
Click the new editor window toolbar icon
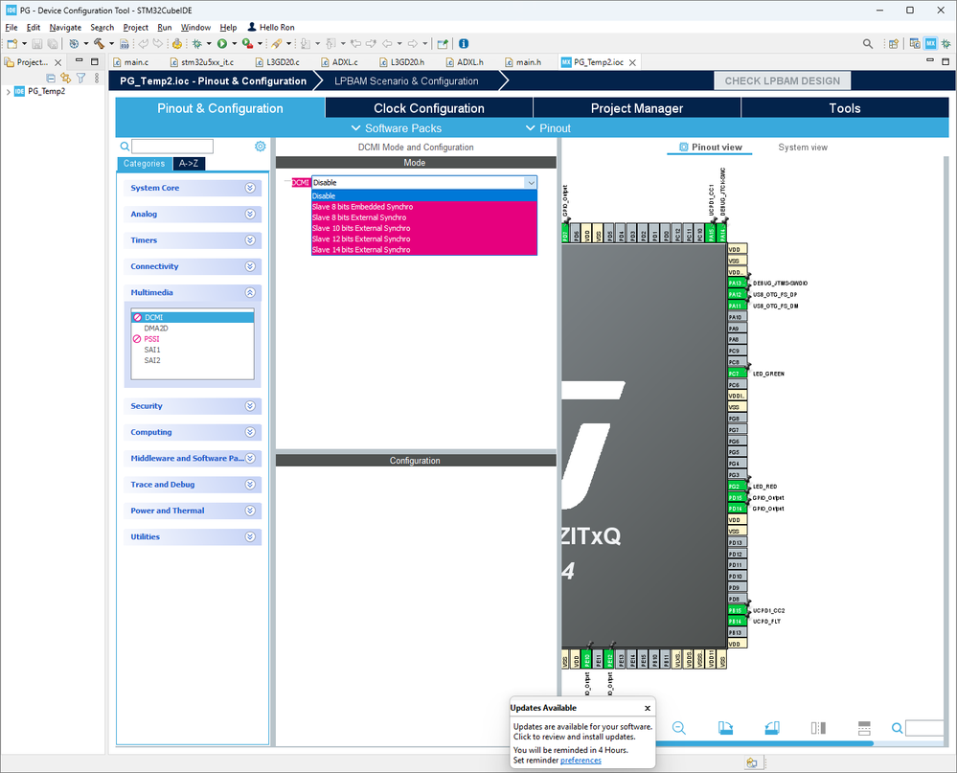[443, 43]
